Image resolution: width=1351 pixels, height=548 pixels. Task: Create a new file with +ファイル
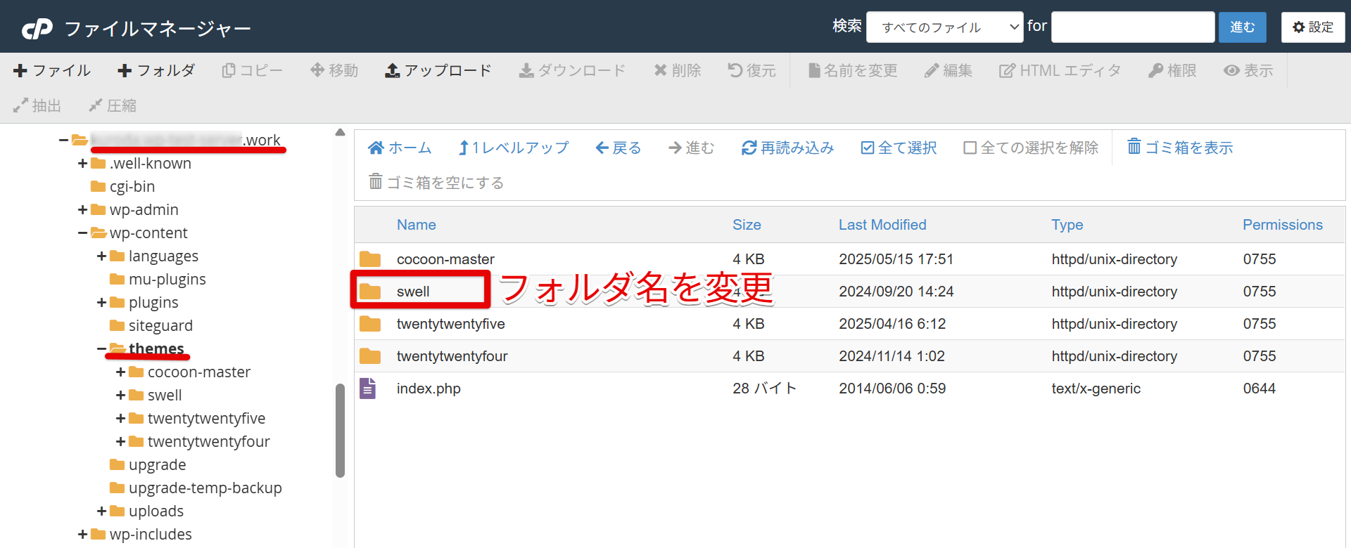tap(52, 70)
